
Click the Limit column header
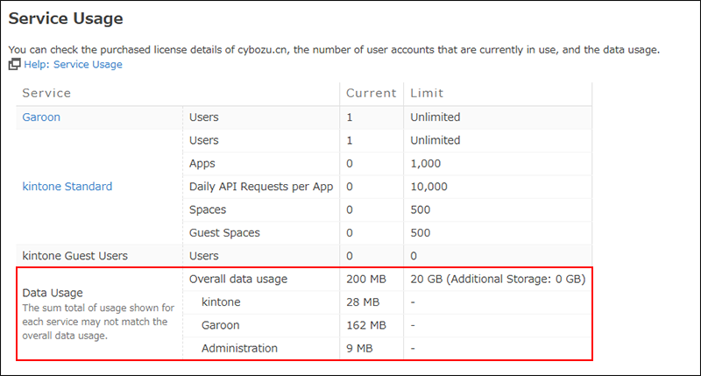(427, 93)
